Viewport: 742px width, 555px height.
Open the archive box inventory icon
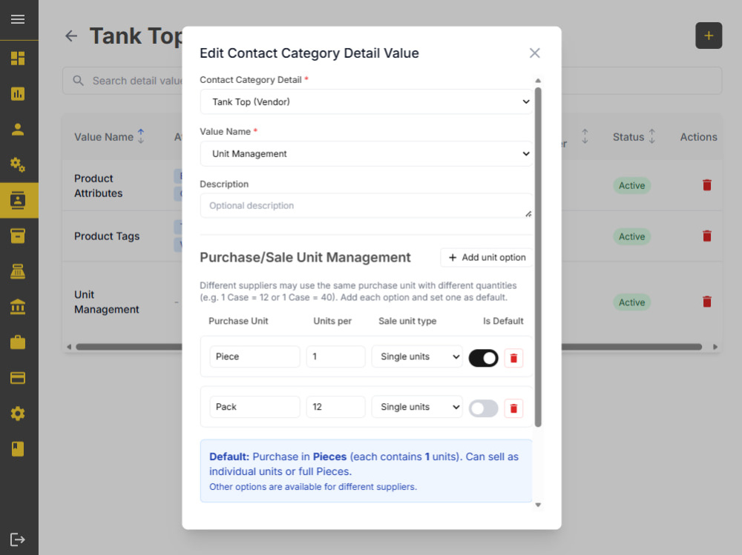point(18,236)
